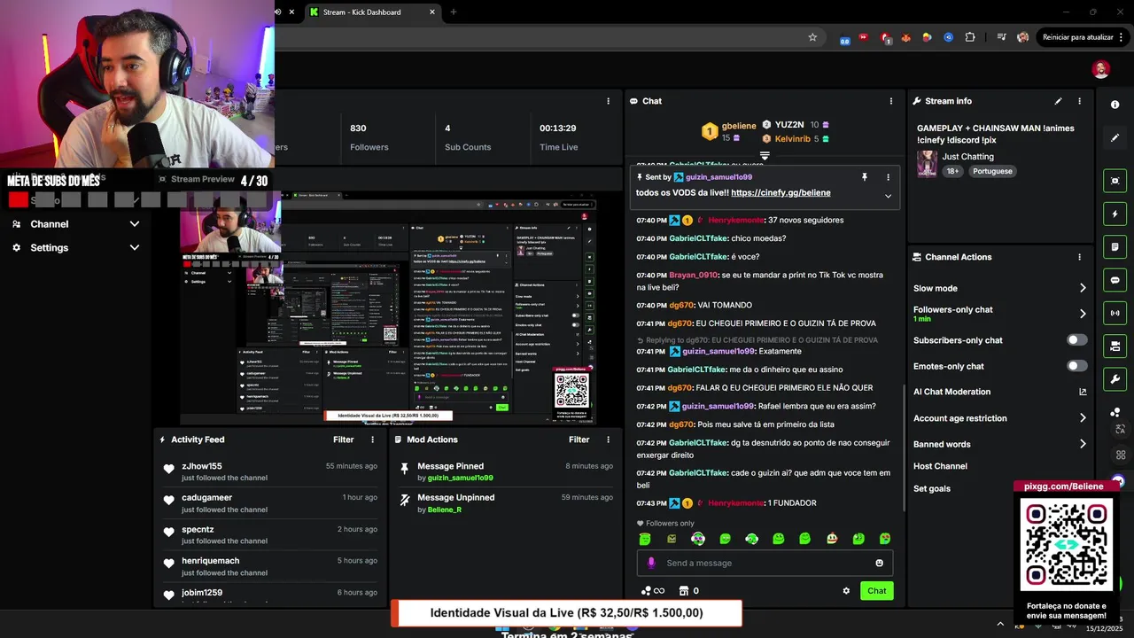Open Chrome media controls icon
The image size is (1134, 638).
(x=1001, y=37)
